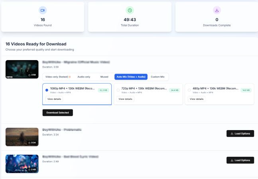
Task: Click the 24.4 MB size badge
Action: point(174,90)
